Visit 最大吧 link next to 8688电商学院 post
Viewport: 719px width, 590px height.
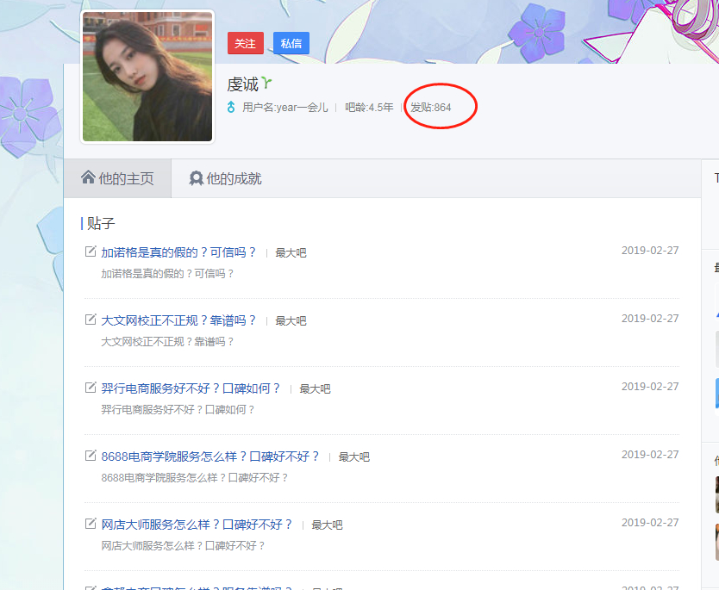[x=353, y=457]
